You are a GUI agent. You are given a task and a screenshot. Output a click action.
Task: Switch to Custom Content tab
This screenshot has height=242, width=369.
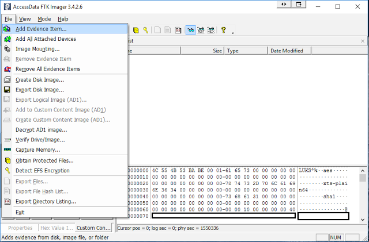pyautogui.click(x=93, y=228)
